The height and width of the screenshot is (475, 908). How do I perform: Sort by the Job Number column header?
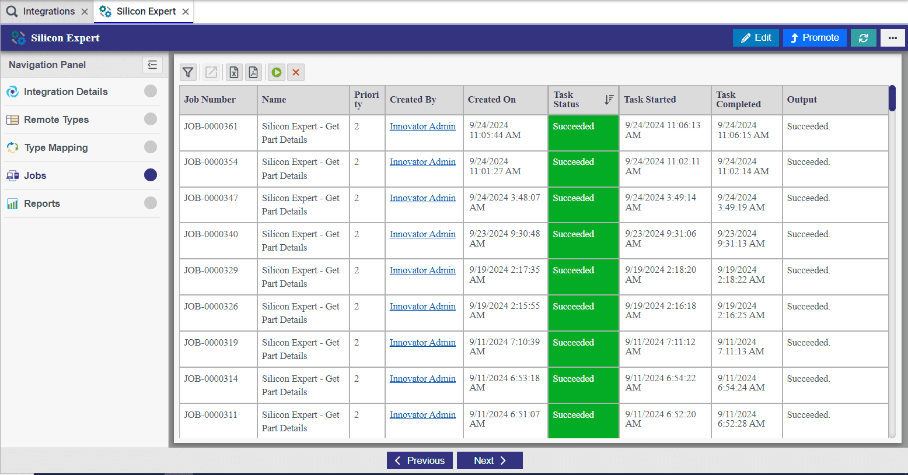(x=218, y=100)
